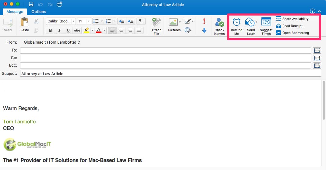326x170 pixels.
Task: Open the highlight color dropdown arrow
Action: (x=92, y=30)
